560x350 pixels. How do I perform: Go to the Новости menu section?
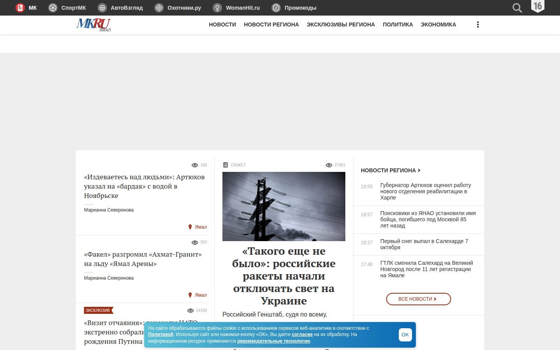pos(222,24)
